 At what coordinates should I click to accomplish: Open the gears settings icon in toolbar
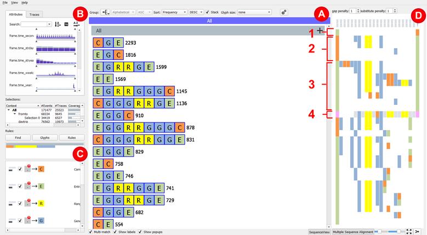284,11
